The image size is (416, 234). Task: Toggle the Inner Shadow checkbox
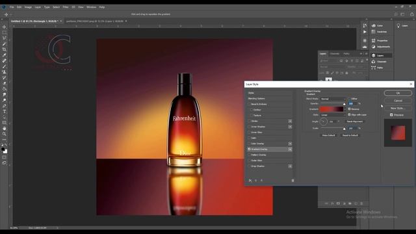click(x=249, y=127)
